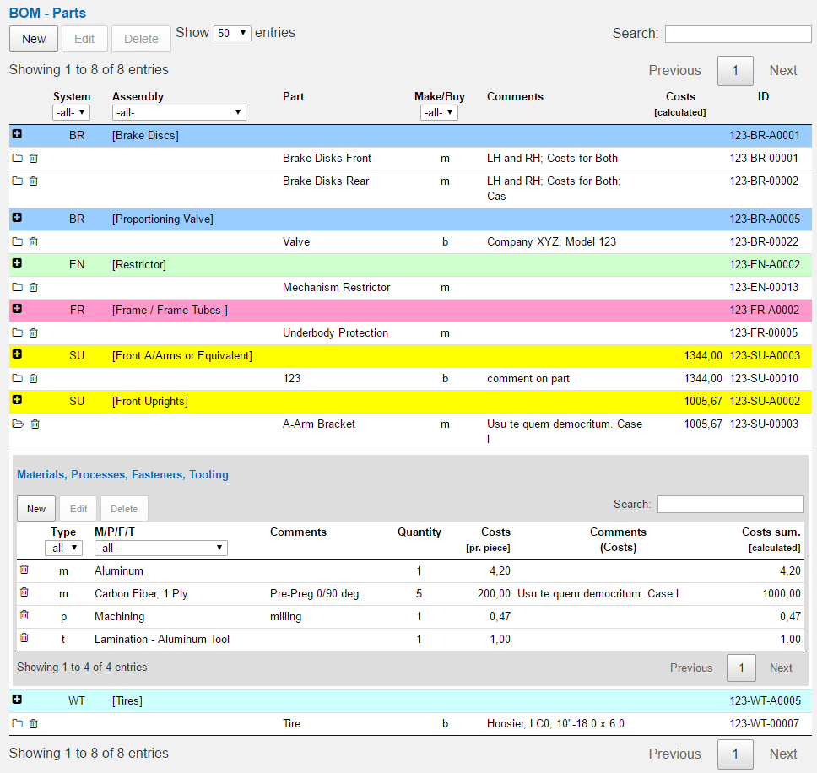Change the Show entries count dropdown
The height and width of the screenshot is (773, 817).
coord(232,34)
